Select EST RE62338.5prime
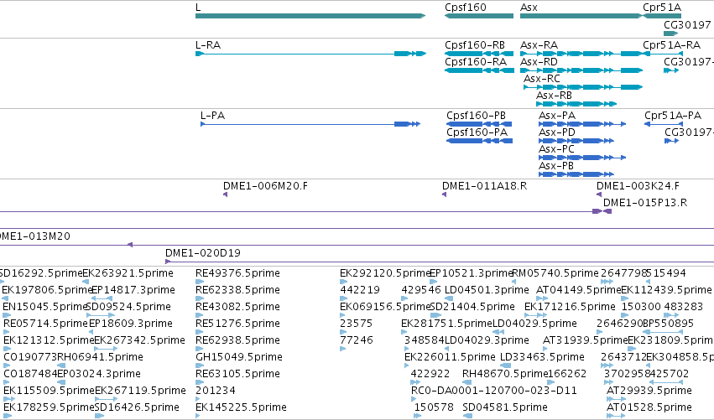The width and height of the screenshot is (714, 420). [237, 290]
